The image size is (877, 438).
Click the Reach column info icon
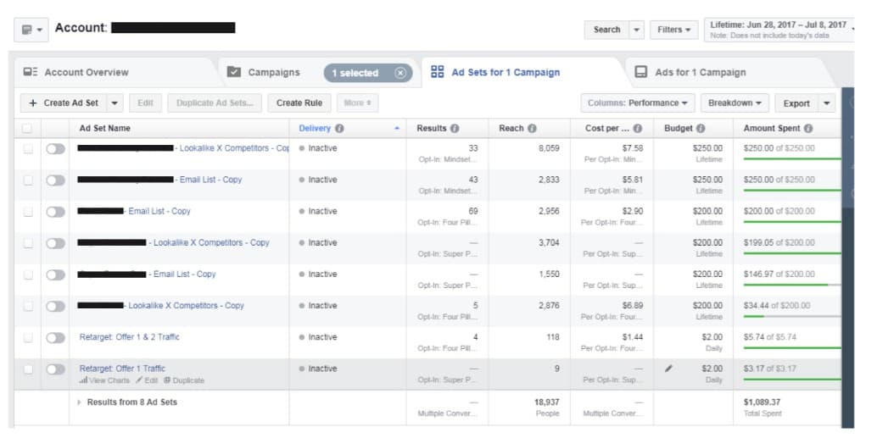(x=532, y=129)
